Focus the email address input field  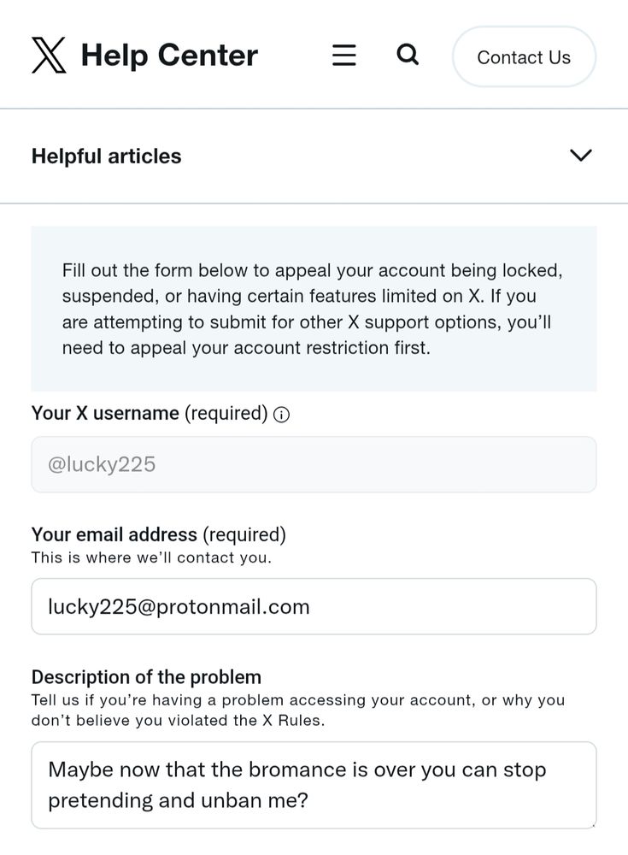(314, 606)
